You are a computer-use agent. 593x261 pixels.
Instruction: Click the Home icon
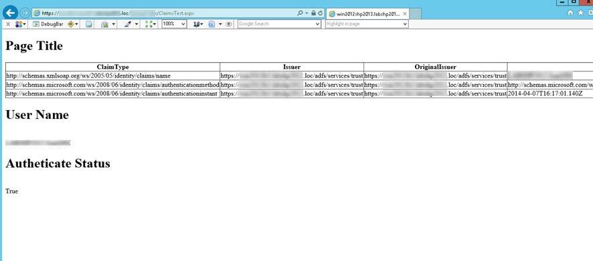[x=571, y=13]
